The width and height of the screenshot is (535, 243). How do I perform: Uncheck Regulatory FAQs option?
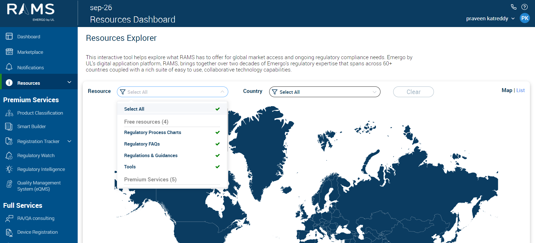pos(172,144)
